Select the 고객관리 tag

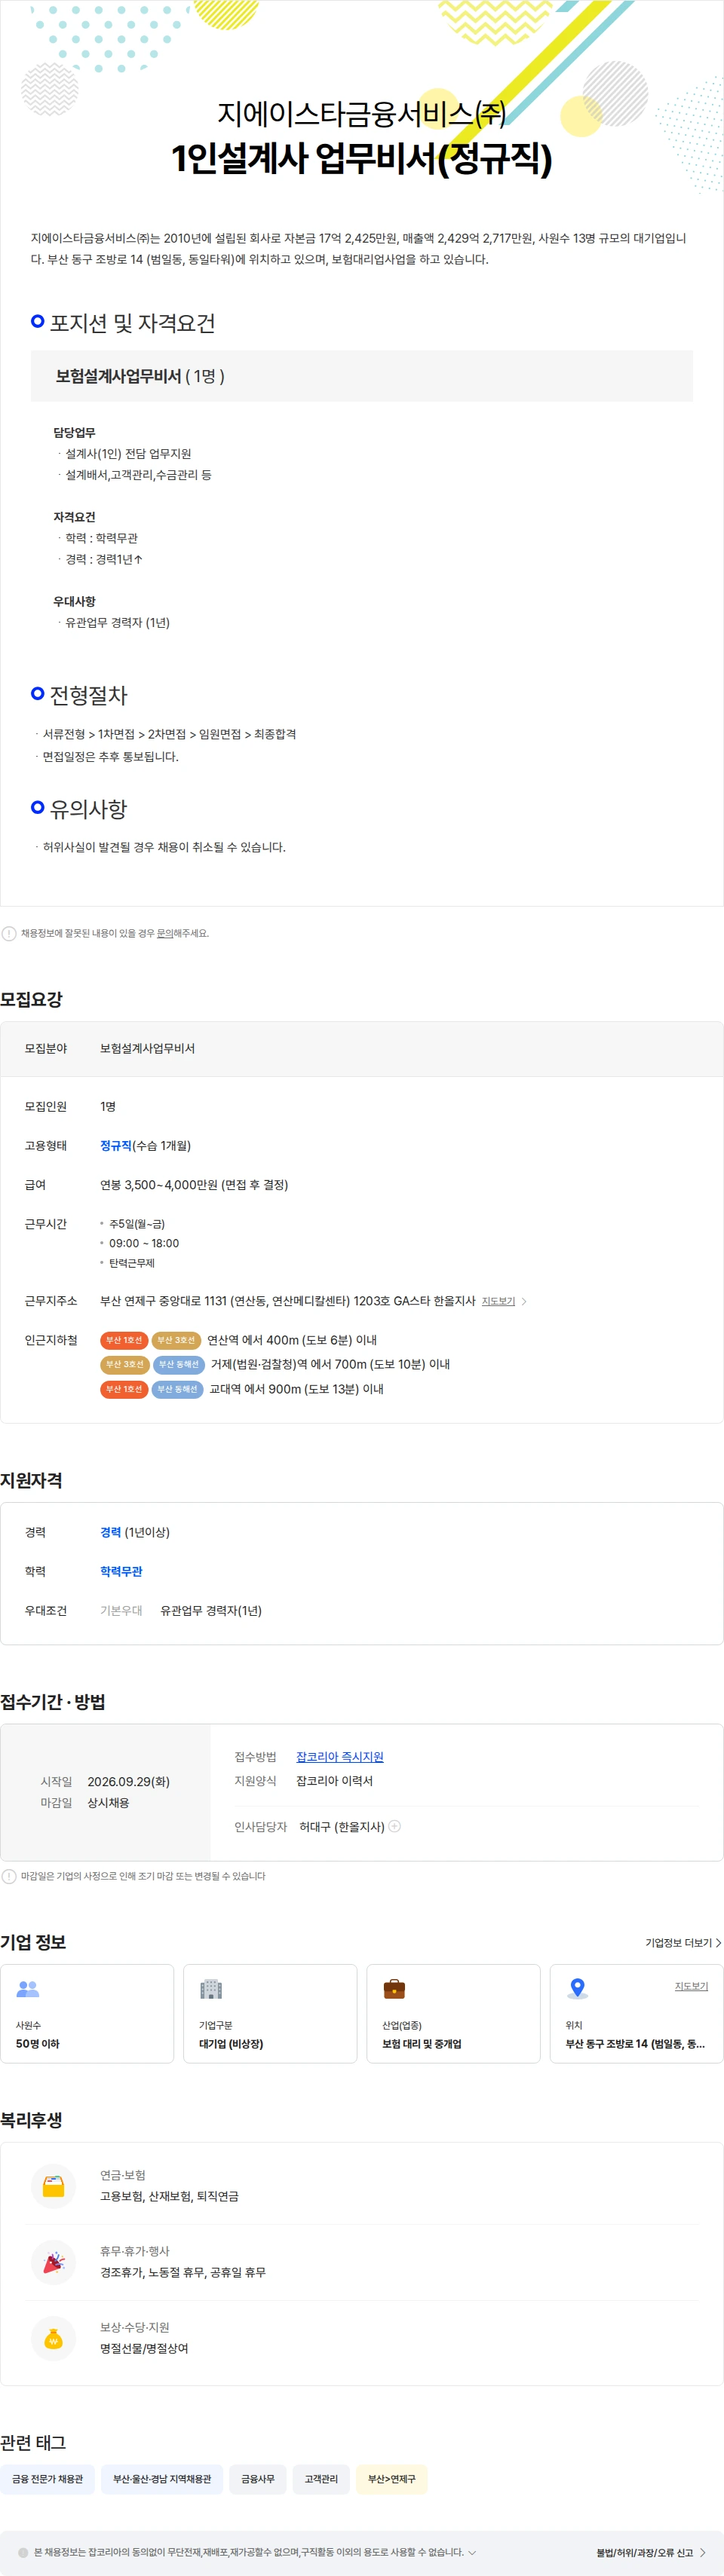pyautogui.click(x=321, y=2479)
